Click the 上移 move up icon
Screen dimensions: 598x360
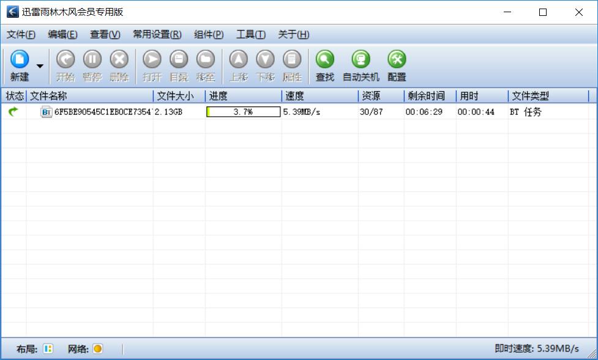tap(239, 59)
